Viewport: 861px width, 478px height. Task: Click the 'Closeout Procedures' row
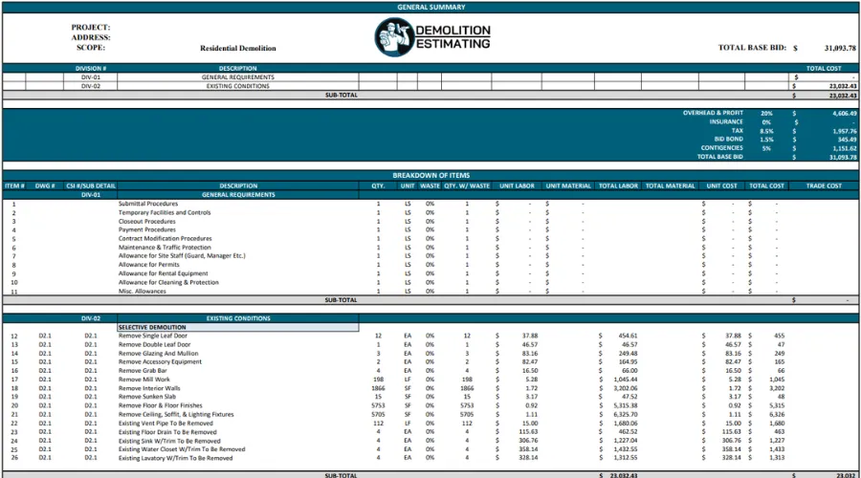pyautogui.click(x=147, y=221)
